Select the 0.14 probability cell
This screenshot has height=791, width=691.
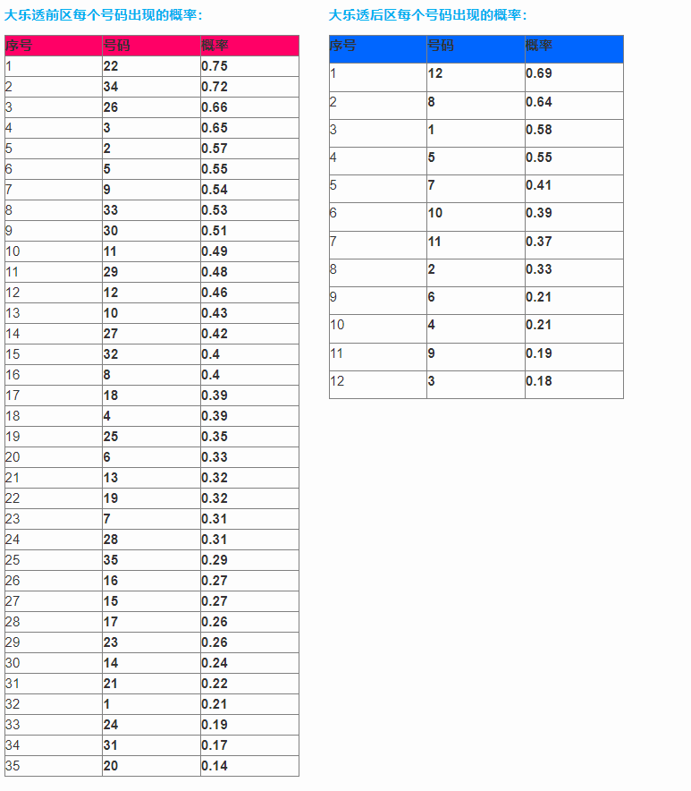tap(215, 766)
